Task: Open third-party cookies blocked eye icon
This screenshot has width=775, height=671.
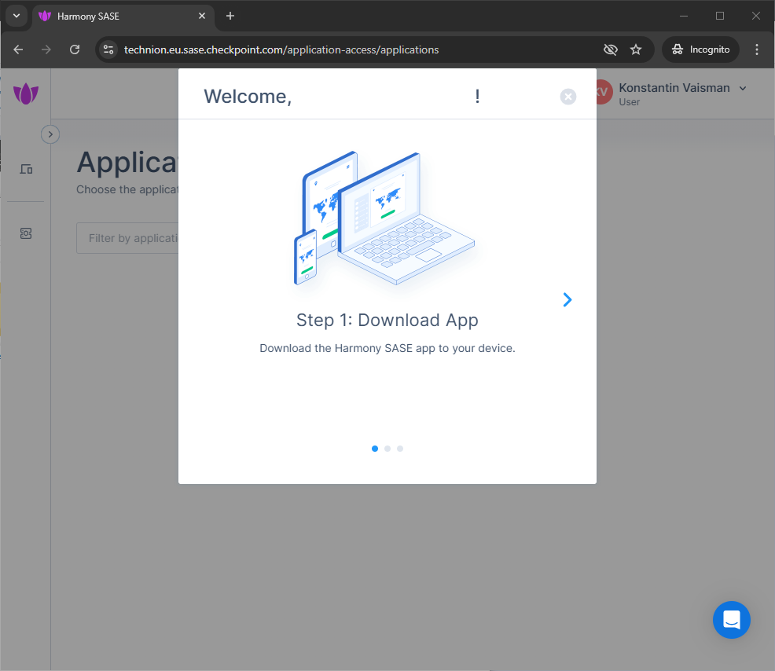Action: (x=611, y=49)
